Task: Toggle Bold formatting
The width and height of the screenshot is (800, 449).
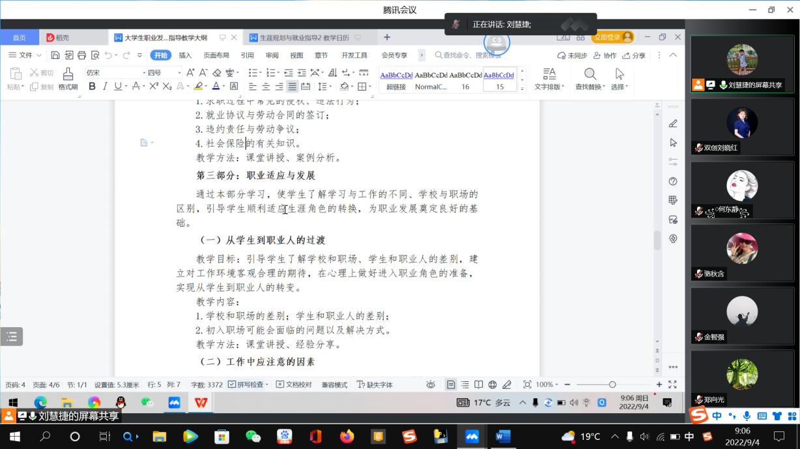Action: pyautogui.click(x=92, y=86)
